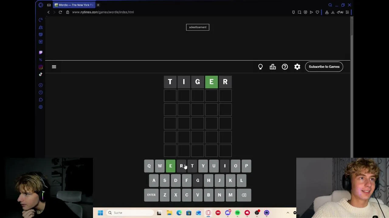The image size is (389, 218).
Task: Open File Explorer from the taskbar
Action: (x=169, y=213)
